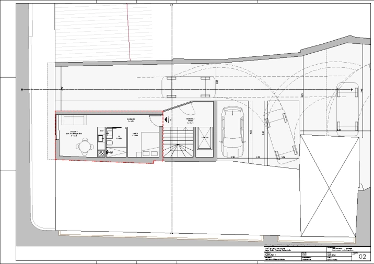
Task: Select the car outline at far right
Action: (x=347, y=108)
